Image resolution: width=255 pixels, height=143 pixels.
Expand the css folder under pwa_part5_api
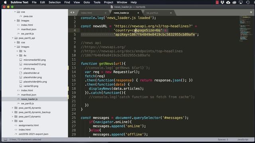15,43
